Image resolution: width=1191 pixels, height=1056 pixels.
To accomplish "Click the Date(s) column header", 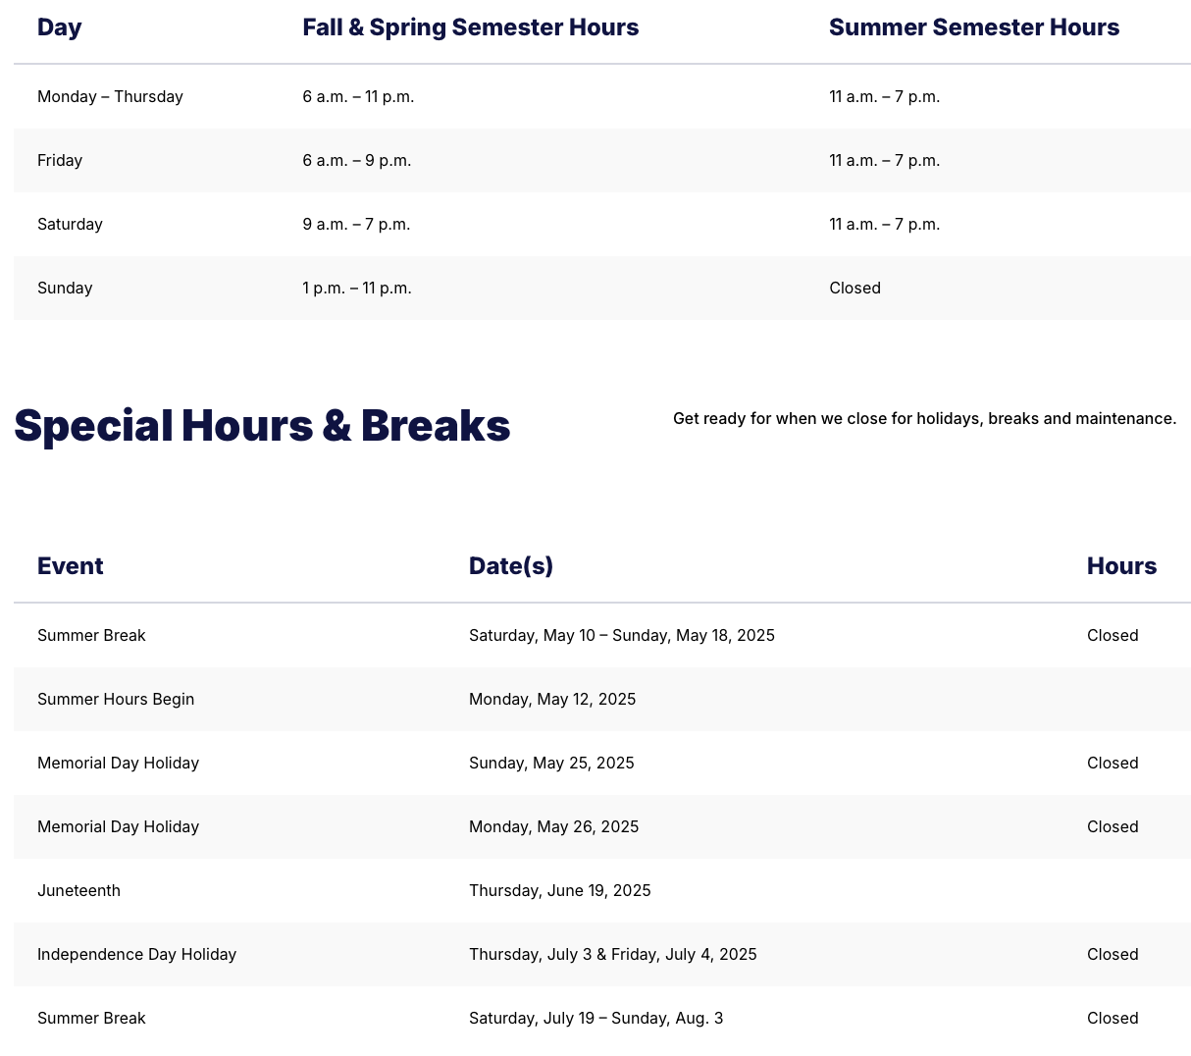I will (511, 566).
